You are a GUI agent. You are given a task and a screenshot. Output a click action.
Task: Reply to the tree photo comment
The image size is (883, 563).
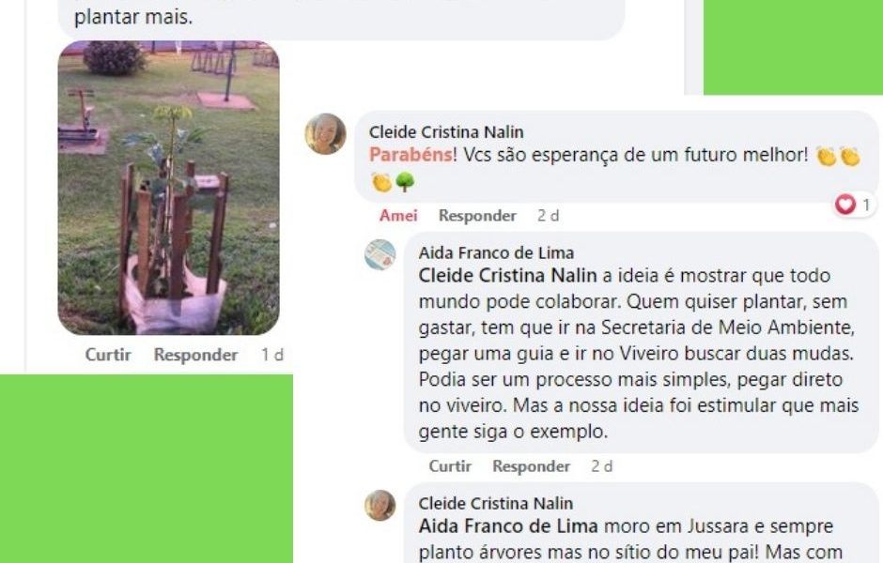click(x=195, y=355)
